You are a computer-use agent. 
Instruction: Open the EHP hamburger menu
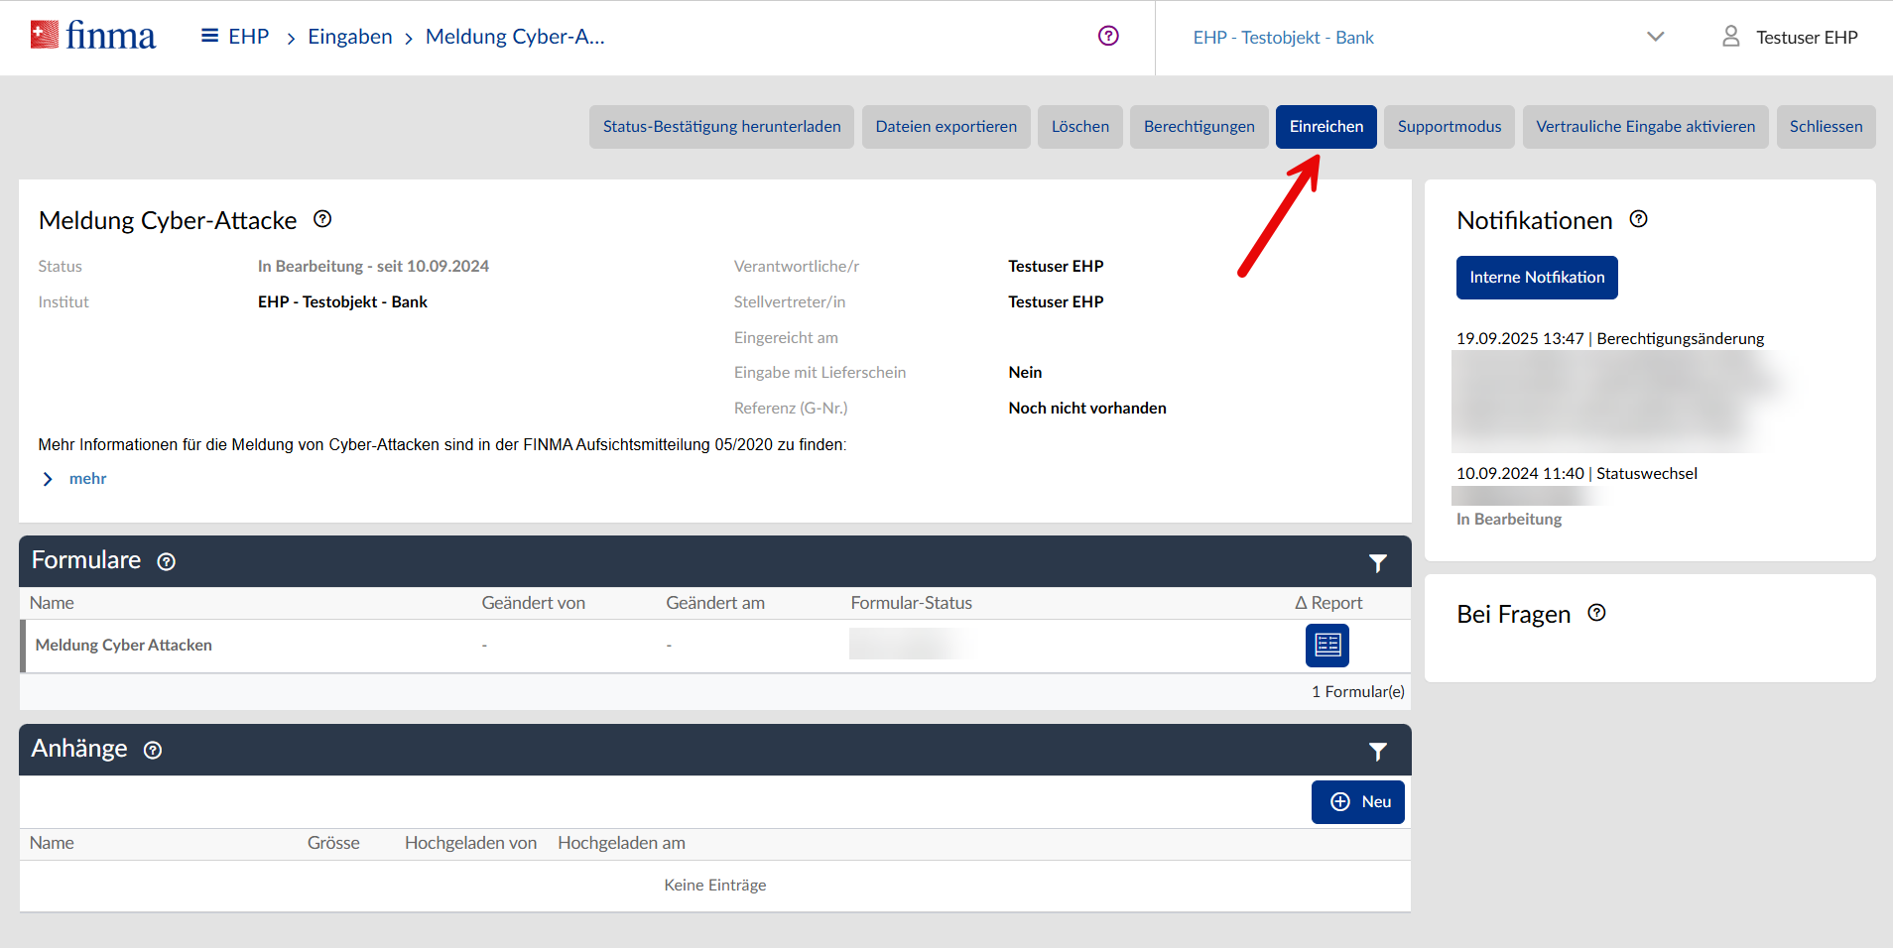click(x=209, y=36)
